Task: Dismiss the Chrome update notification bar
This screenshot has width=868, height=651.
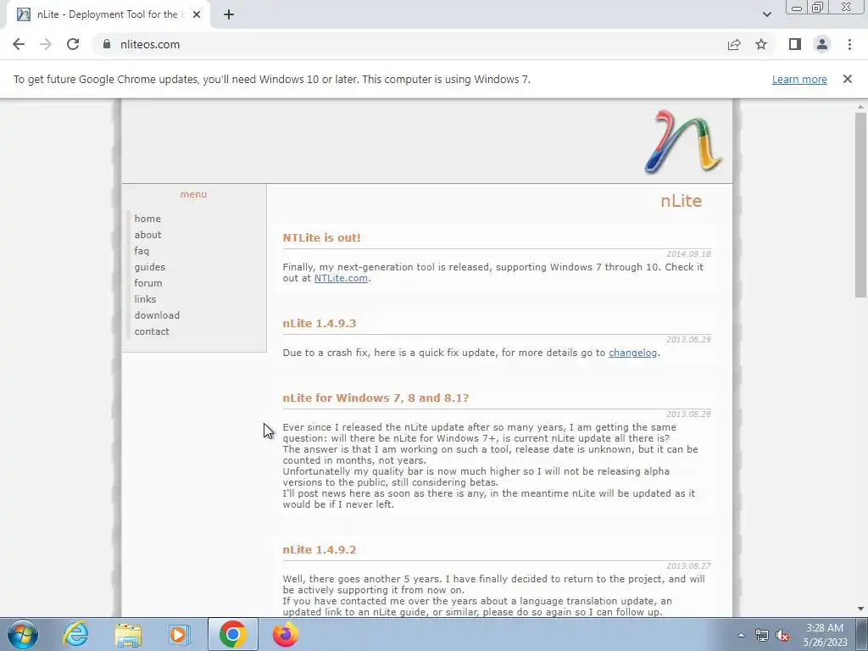Action: pyautogui.click(x=847, y=79)
